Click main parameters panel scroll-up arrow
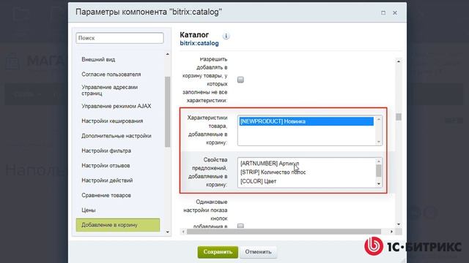This screenshot has height=263, width=469. coord(399,61)
